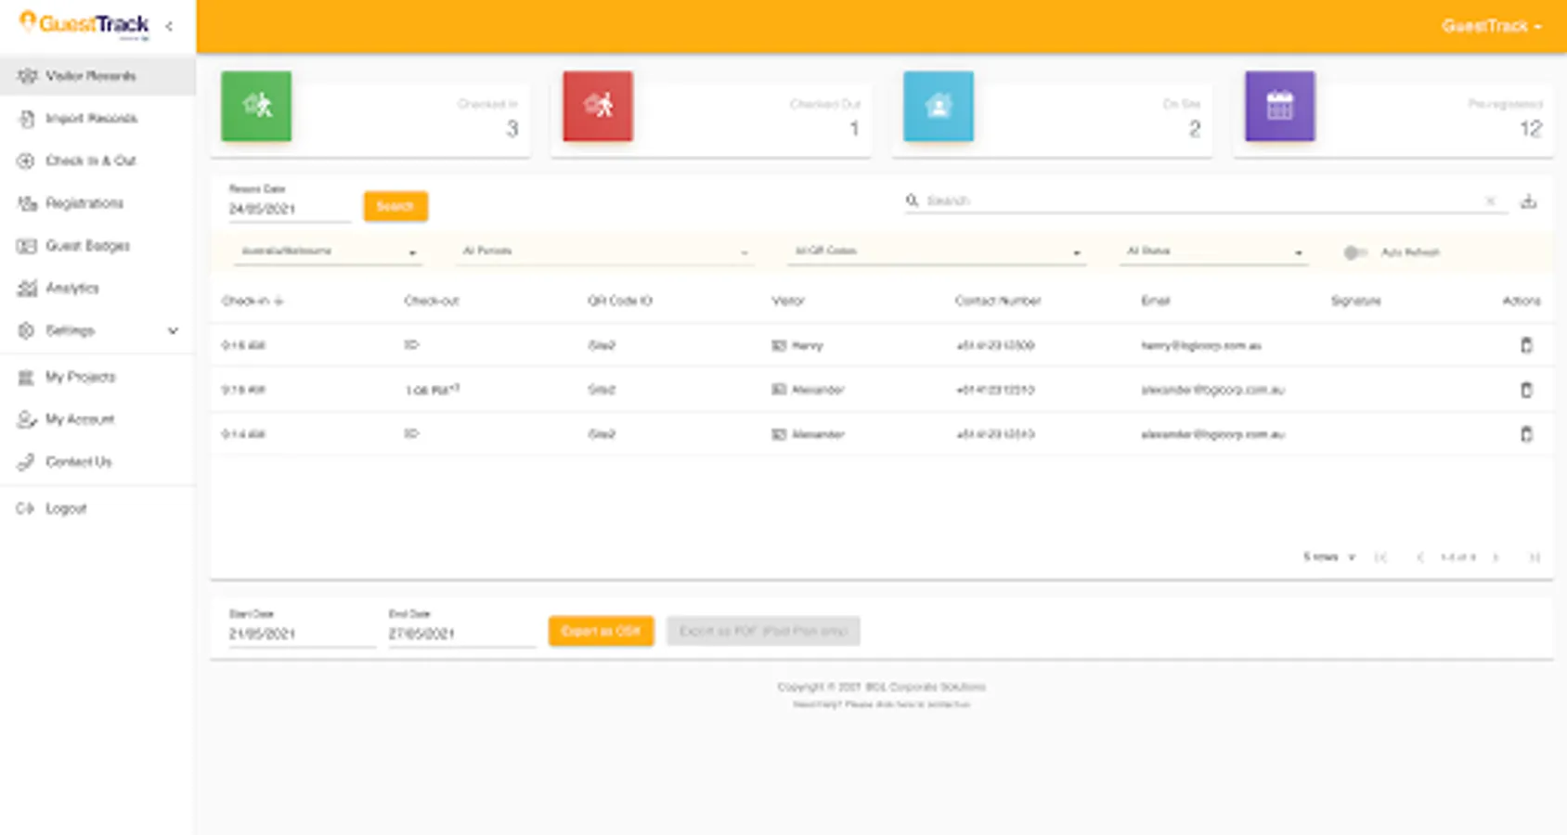Image resolution: width=1567 pixels, height=835 pixels.
Task: Click the Import Records sidebar icon
Action: pyautogui.click(x=27, y=119)
